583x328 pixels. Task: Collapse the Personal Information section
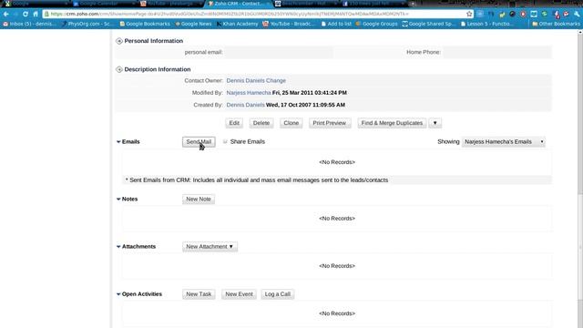click(x=119, y=41)
